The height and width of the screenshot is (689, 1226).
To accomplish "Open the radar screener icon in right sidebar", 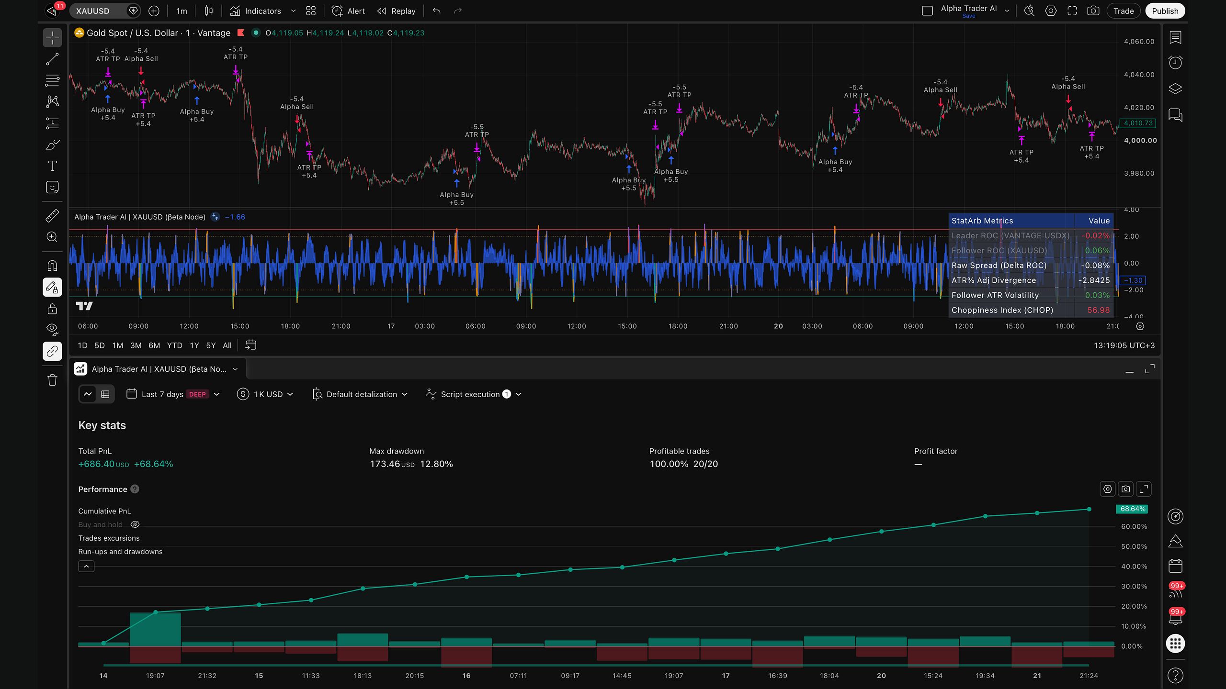I will (1175, 516).
